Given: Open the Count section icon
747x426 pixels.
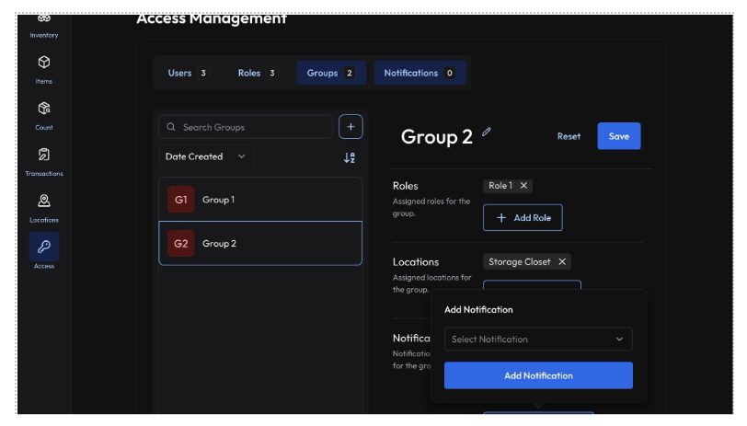Looking at the screenshot, I should (x=44, y=109).
